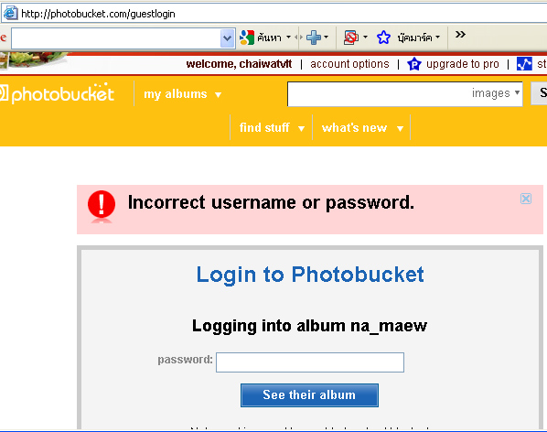Screen dimensions: 547x432
Task: Click the album password input field
Action: coord(310,362)
